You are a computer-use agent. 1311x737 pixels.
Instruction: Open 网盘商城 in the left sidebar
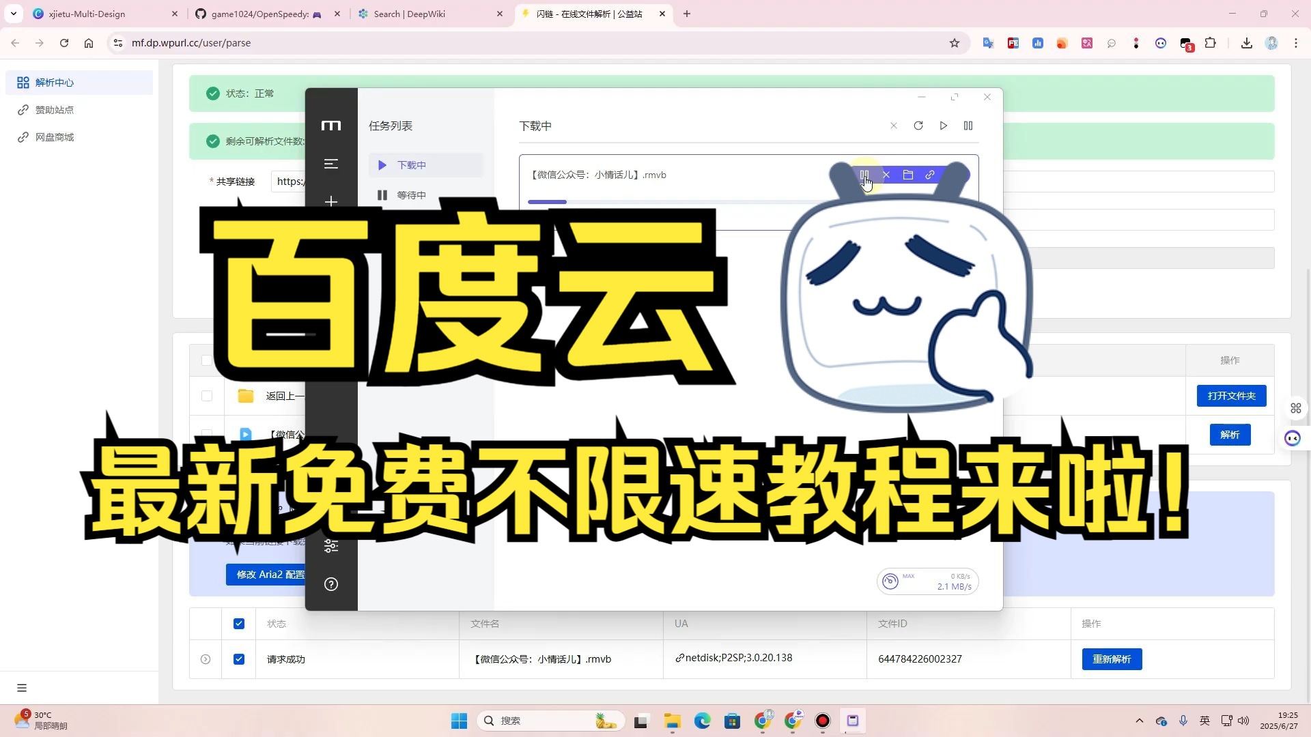tap(79, 137)
